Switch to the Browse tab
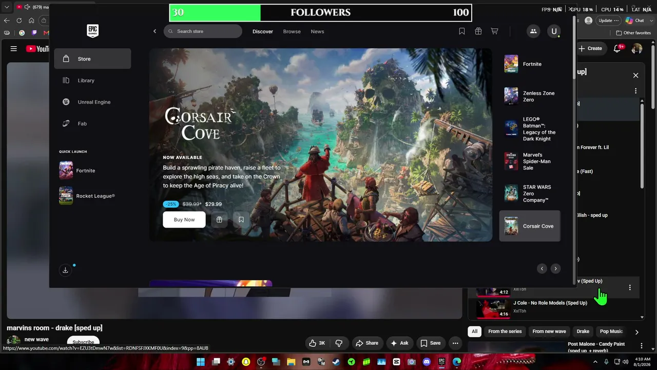657x370 pixels. [x=292, y=31]
